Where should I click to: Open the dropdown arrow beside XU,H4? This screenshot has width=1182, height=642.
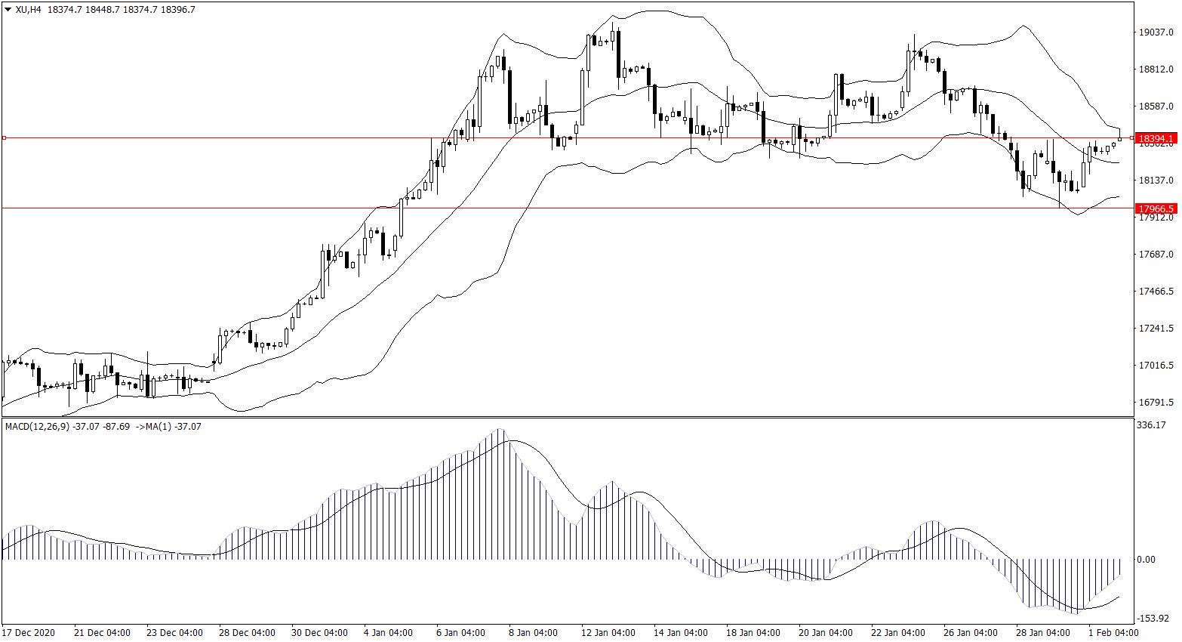(8, 10)
